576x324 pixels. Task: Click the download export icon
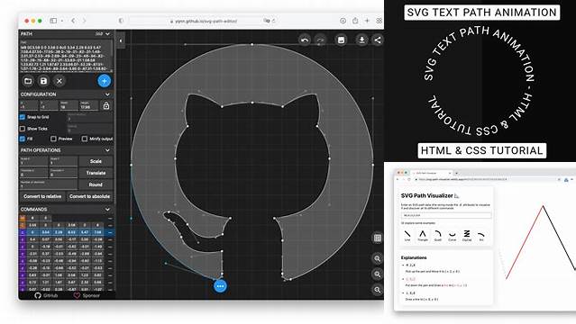(361, 40)
